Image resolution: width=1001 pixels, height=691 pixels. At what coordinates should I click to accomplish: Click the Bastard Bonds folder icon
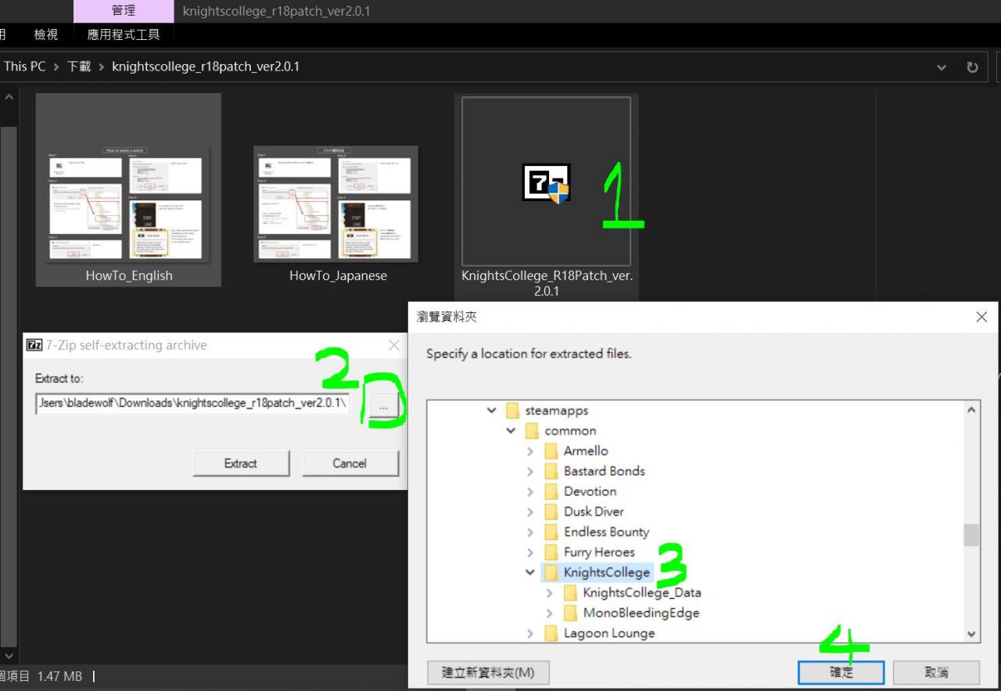coord(551,472)
